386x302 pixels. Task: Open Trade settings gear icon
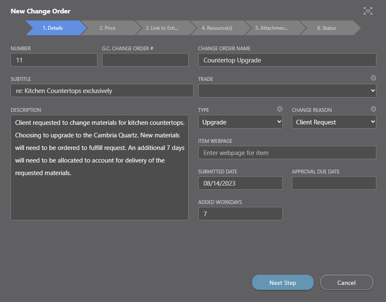click(x=373, y=78)
